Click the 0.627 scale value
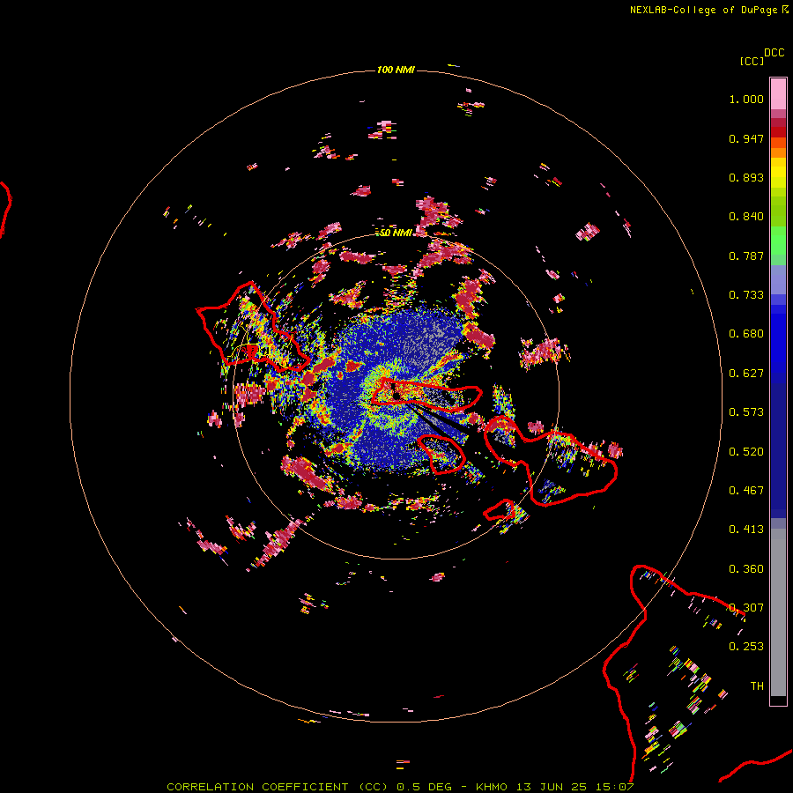The width and height of the screenshot is (793, 793). [x=746, y=374]
